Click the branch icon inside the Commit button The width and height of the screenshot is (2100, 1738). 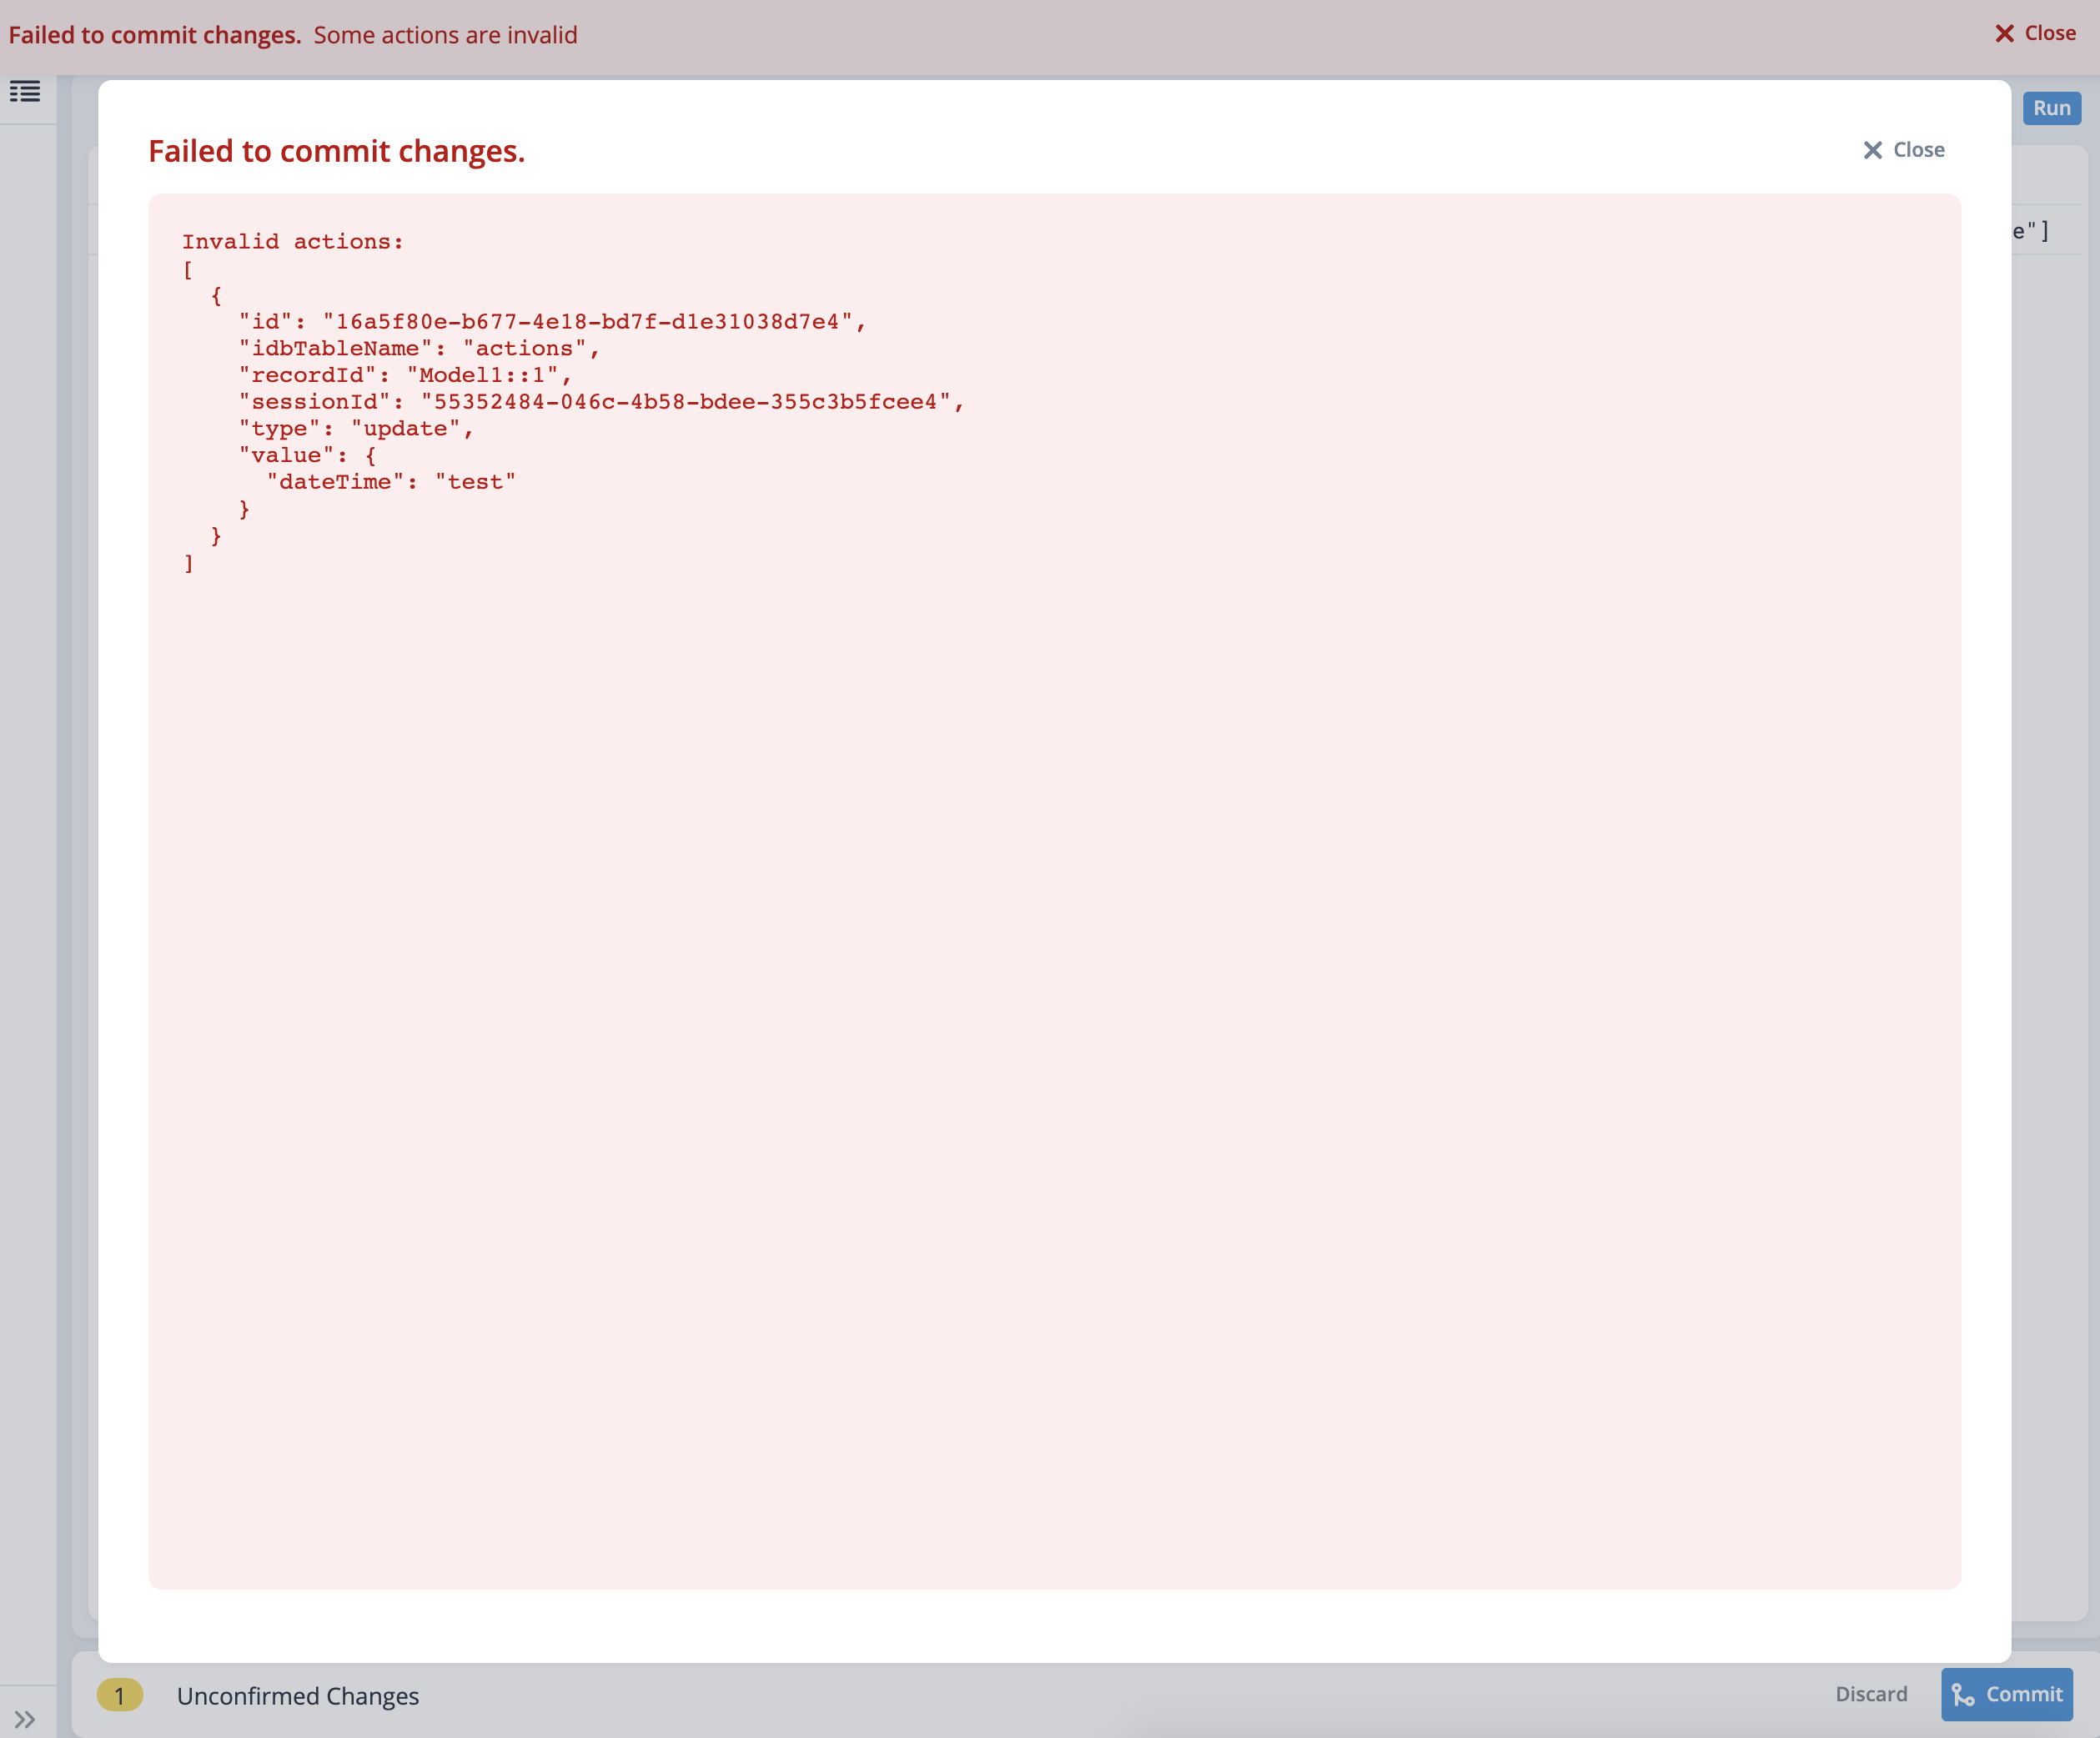point(1963,1695)
